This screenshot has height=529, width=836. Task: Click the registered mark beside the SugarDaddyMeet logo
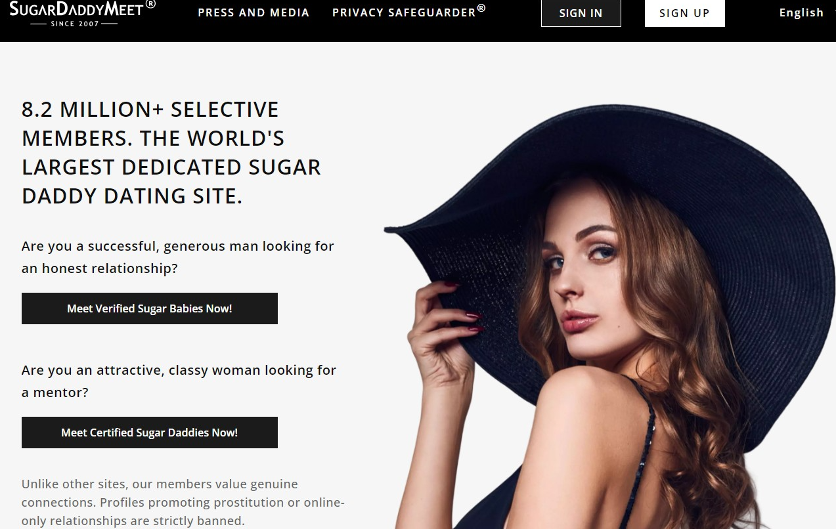[150, 4]
